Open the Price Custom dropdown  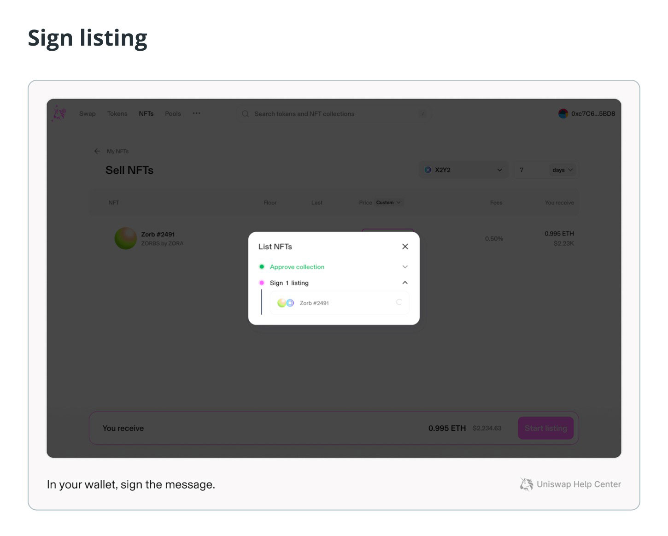[x=388, y=202]
